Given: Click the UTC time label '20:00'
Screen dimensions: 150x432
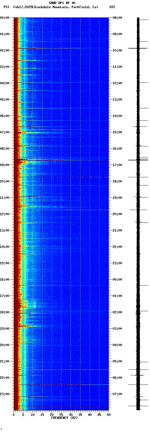Looking at the screenshot, I should (x=117, y=214).
